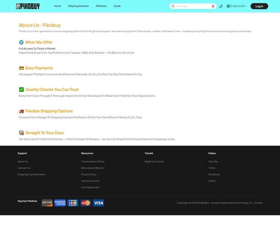Open the Home nav item
Screen dimensions: 280x235
point(57,6)
